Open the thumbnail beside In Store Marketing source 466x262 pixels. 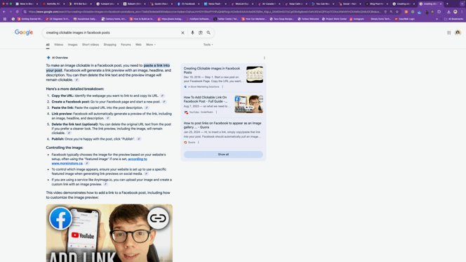(x=254, y=74)
